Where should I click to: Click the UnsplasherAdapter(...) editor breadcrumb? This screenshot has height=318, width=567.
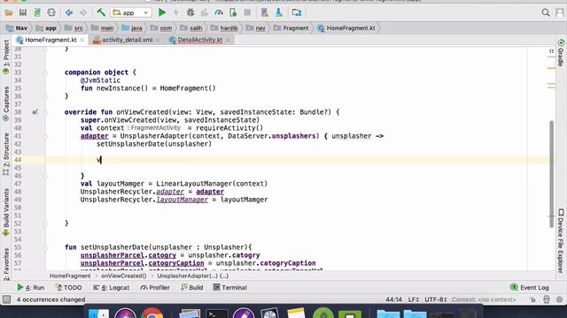193,276
